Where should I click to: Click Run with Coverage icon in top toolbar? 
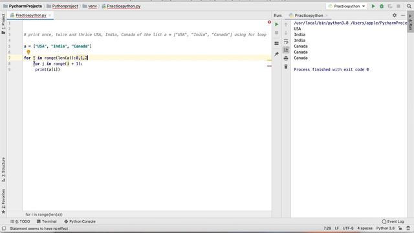click(390, 6)
